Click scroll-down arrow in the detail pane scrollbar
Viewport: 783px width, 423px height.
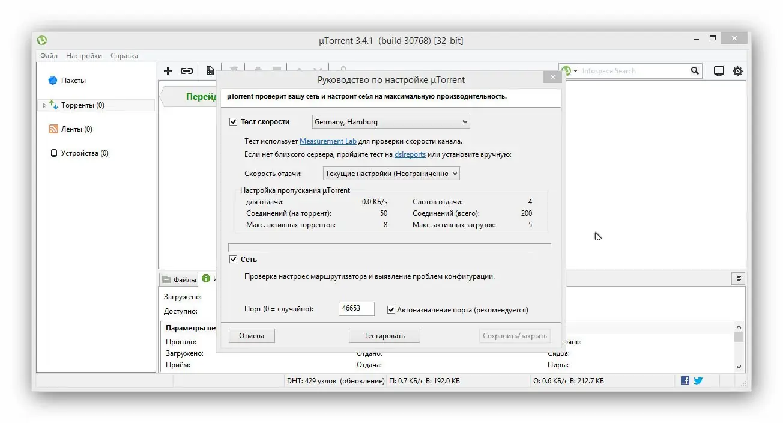coord(739,366)
